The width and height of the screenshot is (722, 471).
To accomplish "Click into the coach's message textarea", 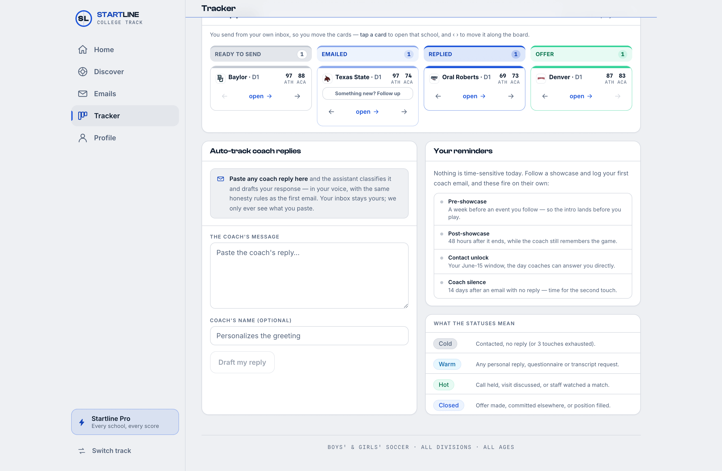I will click(309, 276).
